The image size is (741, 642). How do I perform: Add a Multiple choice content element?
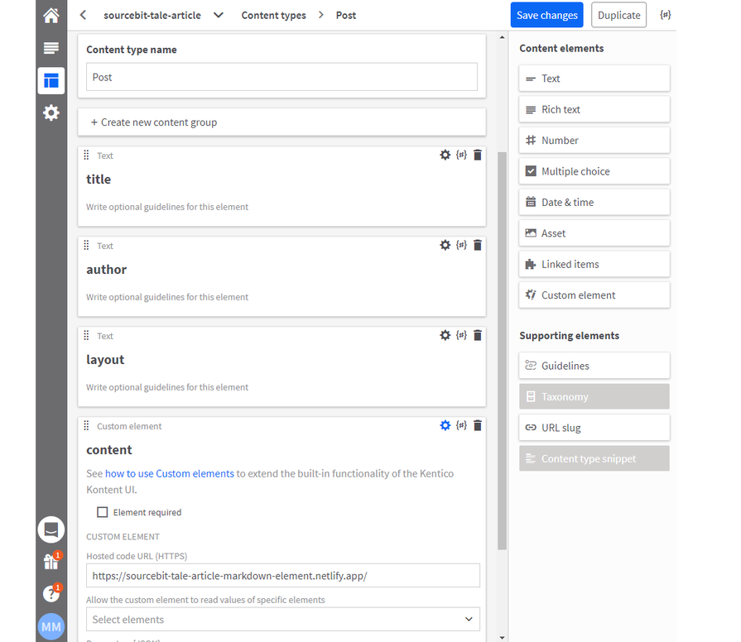click(594, 171)
